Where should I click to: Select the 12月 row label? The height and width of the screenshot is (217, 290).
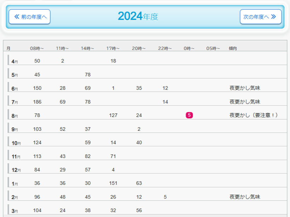[16, 170]
